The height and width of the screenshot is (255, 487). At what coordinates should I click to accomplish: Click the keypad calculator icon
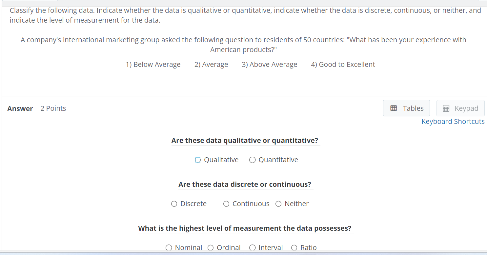click(446, 108)
